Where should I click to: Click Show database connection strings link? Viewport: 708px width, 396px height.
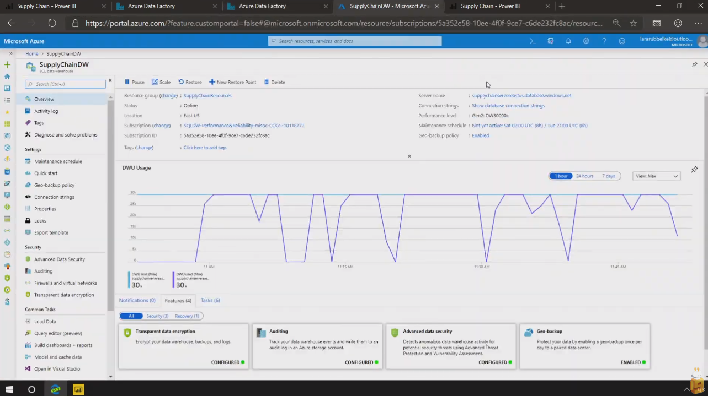pos(508,106)
